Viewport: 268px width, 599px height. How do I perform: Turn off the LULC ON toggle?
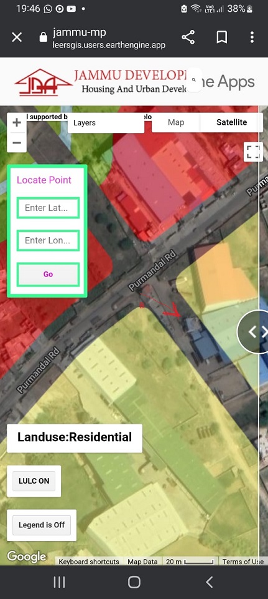(x=34, y=481)
